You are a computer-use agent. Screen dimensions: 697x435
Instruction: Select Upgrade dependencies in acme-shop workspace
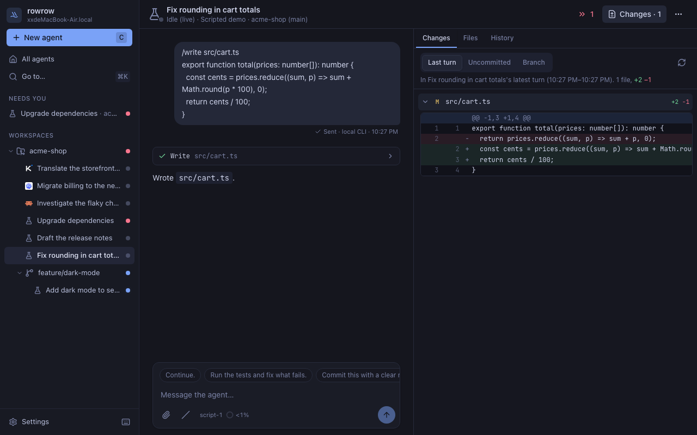[x=78, y=221]
